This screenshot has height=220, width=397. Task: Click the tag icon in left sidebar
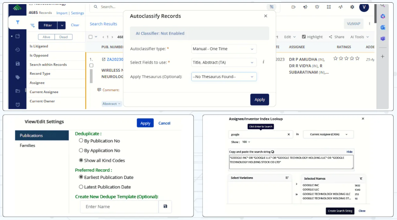[x=18, y=77]
